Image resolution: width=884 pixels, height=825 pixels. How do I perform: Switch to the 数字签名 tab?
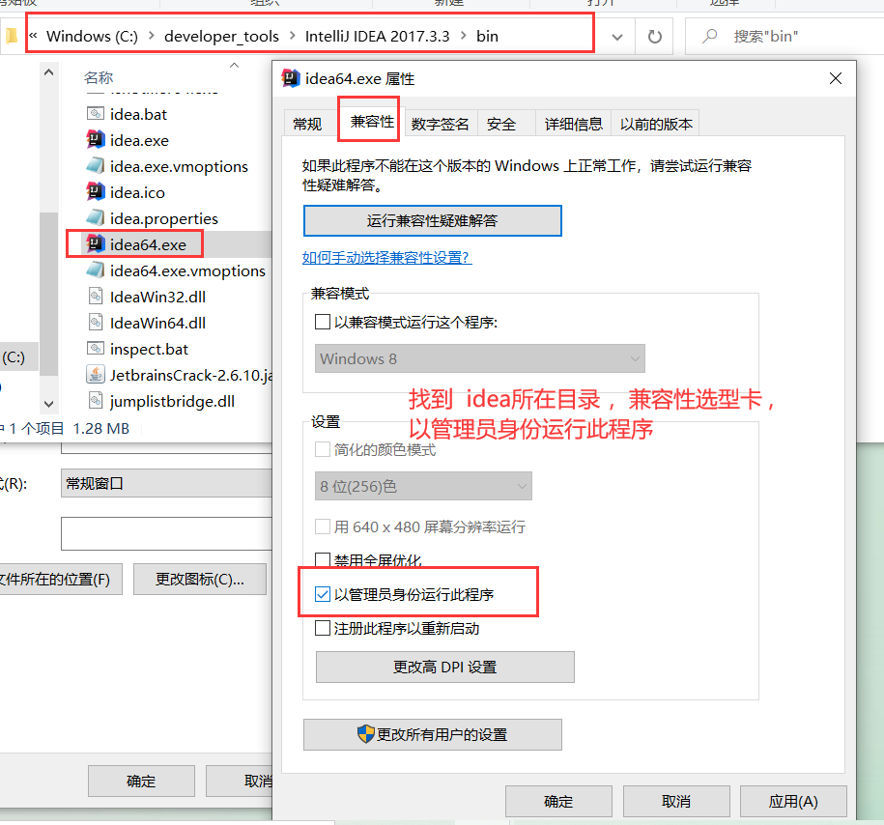tap(441, 124)
